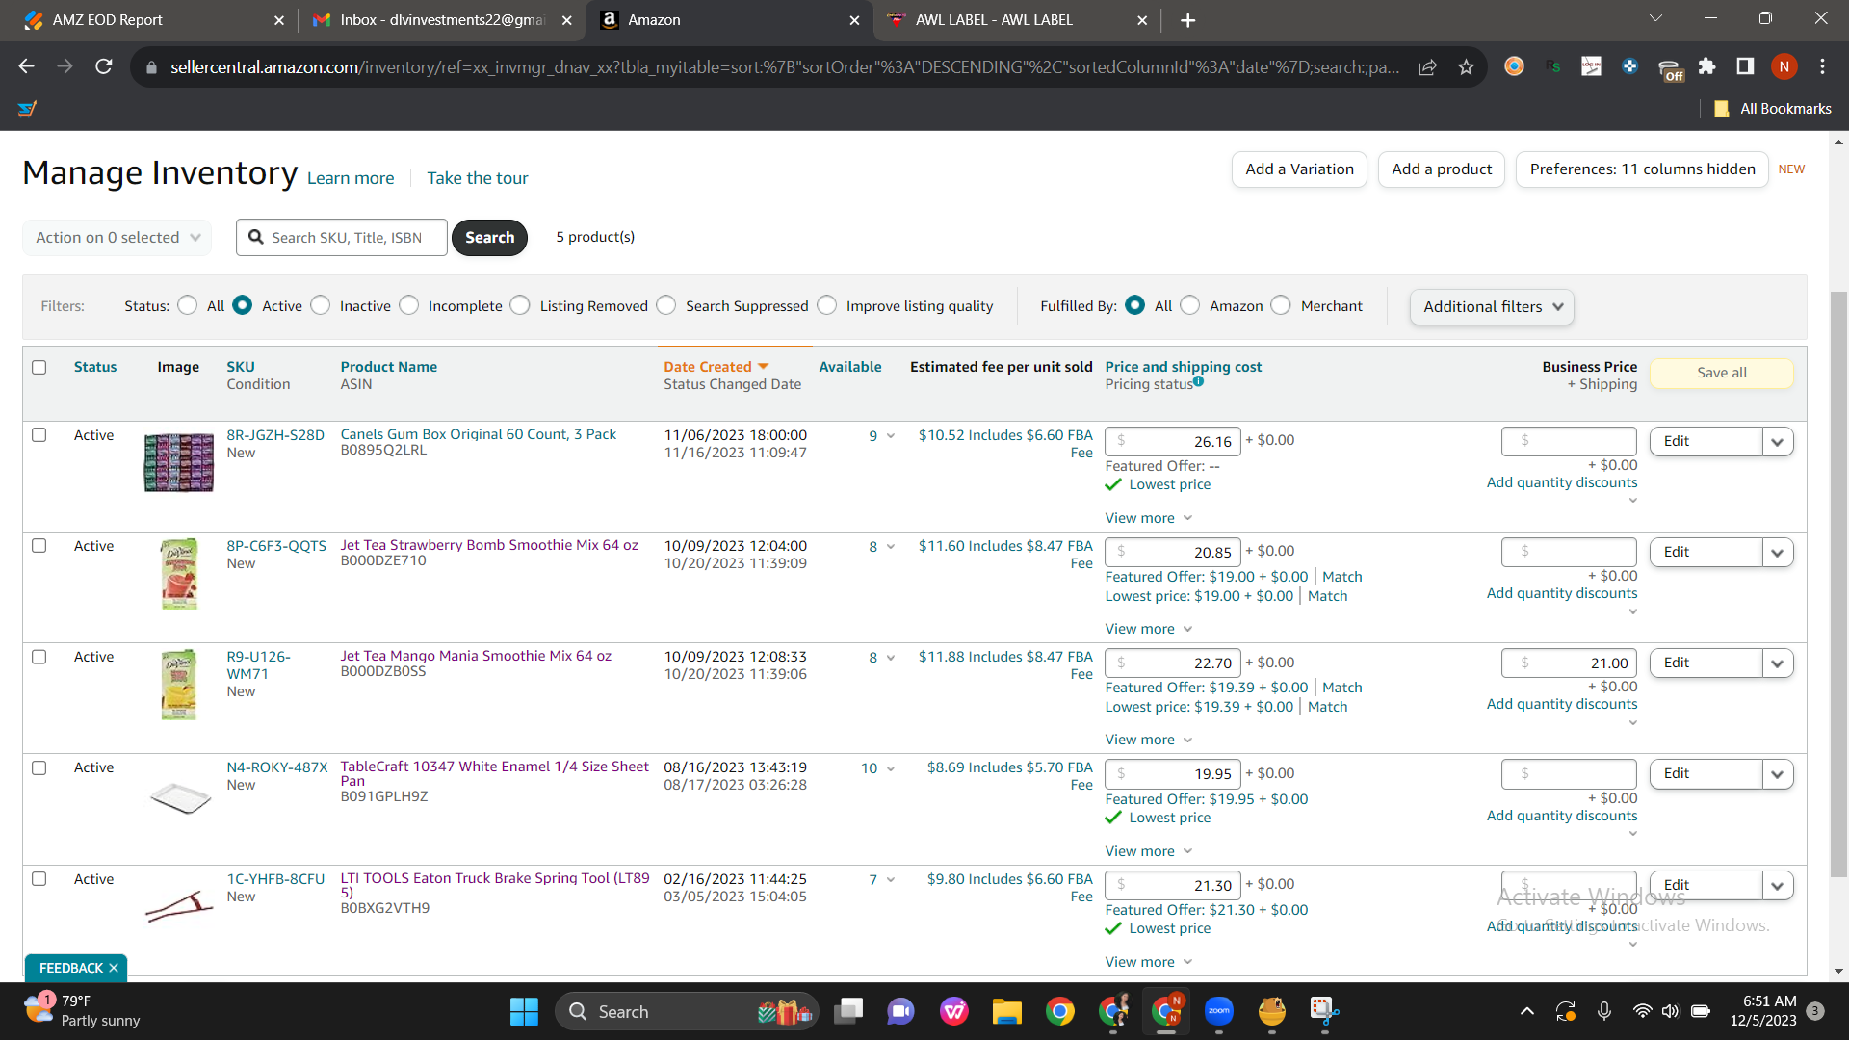Bookmark this page with the star icon

pos(1466,66)
